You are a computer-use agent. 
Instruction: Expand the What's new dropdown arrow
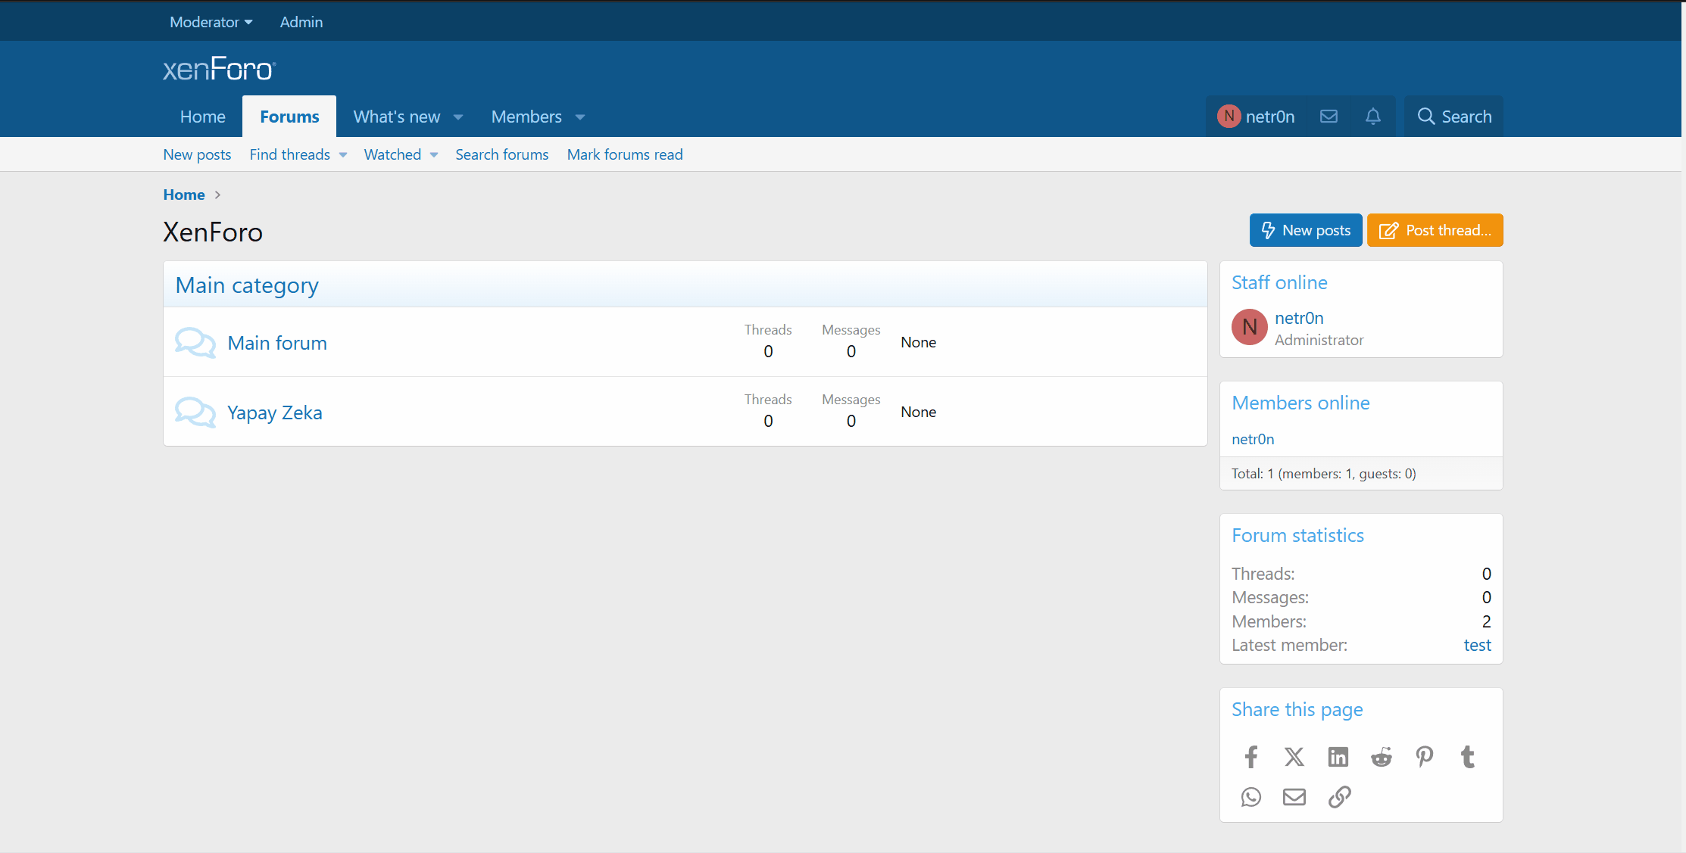point(458,117)
